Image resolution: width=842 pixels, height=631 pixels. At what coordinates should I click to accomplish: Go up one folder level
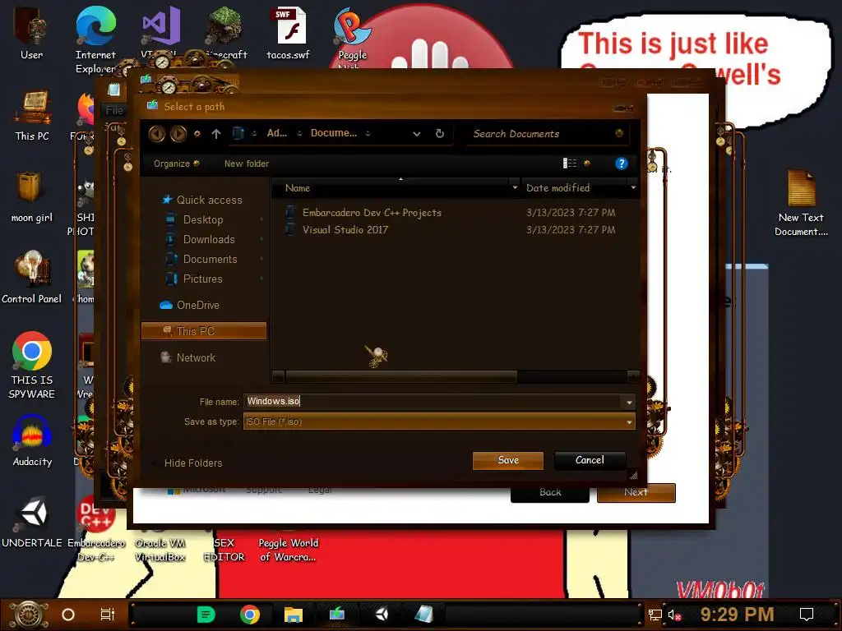tap(216, 134)
